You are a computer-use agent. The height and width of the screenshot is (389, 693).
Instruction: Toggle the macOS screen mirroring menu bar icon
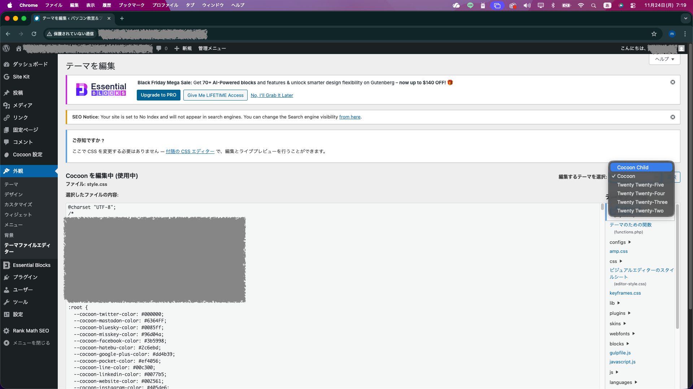tap(540, 5)
